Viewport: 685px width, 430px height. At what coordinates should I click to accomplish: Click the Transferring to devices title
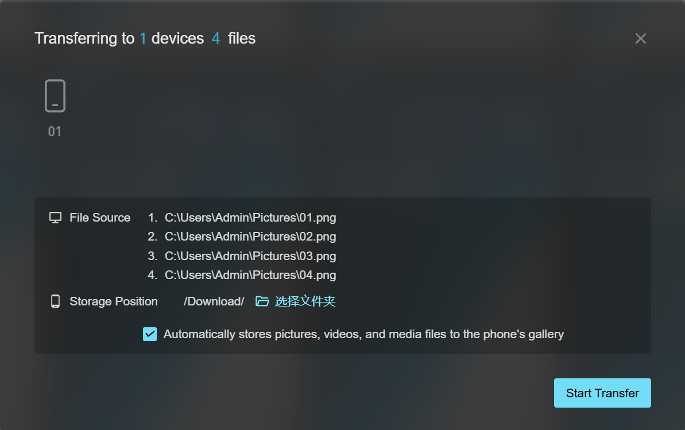coord(145,38)
